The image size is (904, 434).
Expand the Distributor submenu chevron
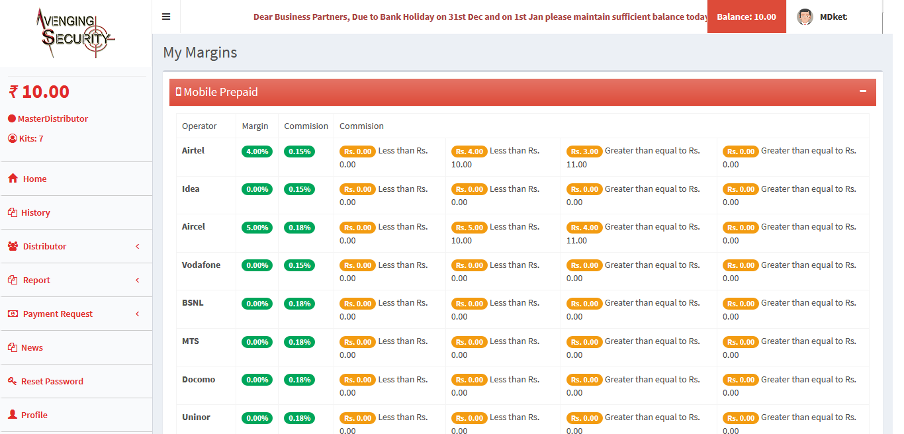(x=138, y=246)
